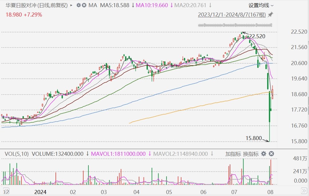Open MA indicator settings gear
This screenshot has width=309, height=196.
tap(78, 5)
